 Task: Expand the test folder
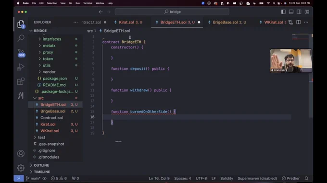[x=41, y=137]
